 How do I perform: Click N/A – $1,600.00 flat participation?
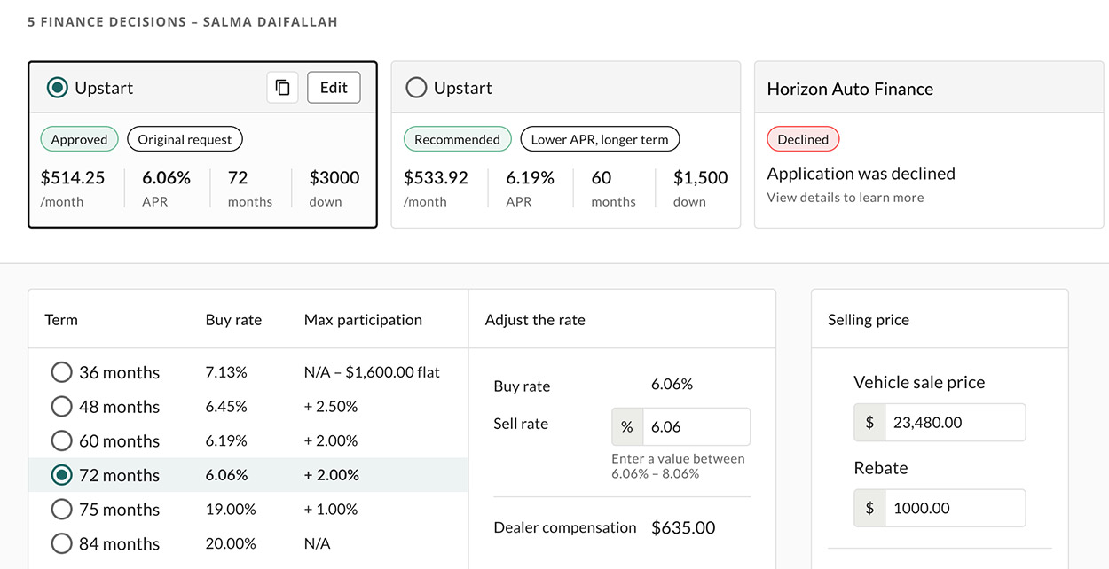(x=372, y=372)
